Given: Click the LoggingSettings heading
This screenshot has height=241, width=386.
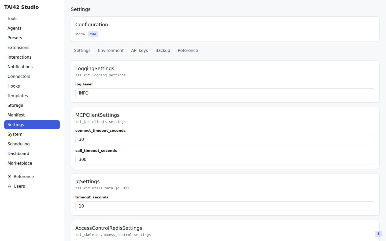Looking at the screenshot, I should point(95,69).
